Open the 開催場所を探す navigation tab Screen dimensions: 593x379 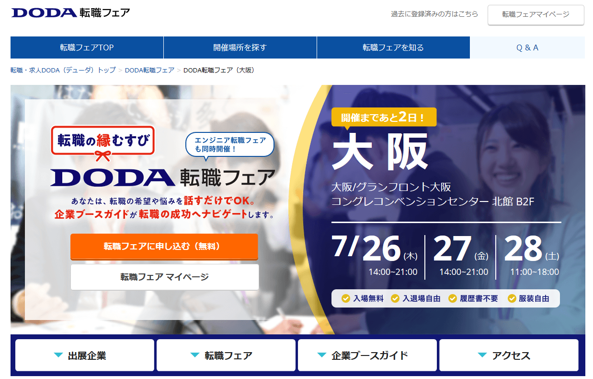tap(240, 47)
